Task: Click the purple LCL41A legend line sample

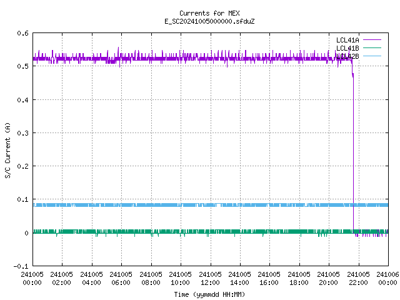Action: pyautogui.click(x=372, y=40)
